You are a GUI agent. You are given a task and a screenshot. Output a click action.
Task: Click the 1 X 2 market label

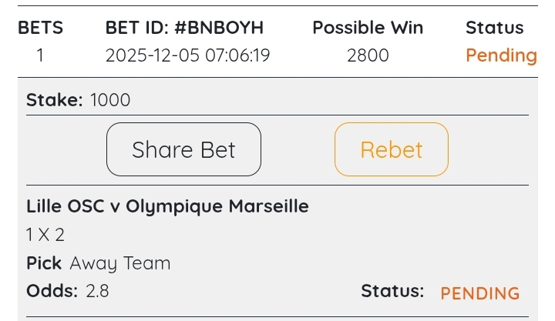45,235
